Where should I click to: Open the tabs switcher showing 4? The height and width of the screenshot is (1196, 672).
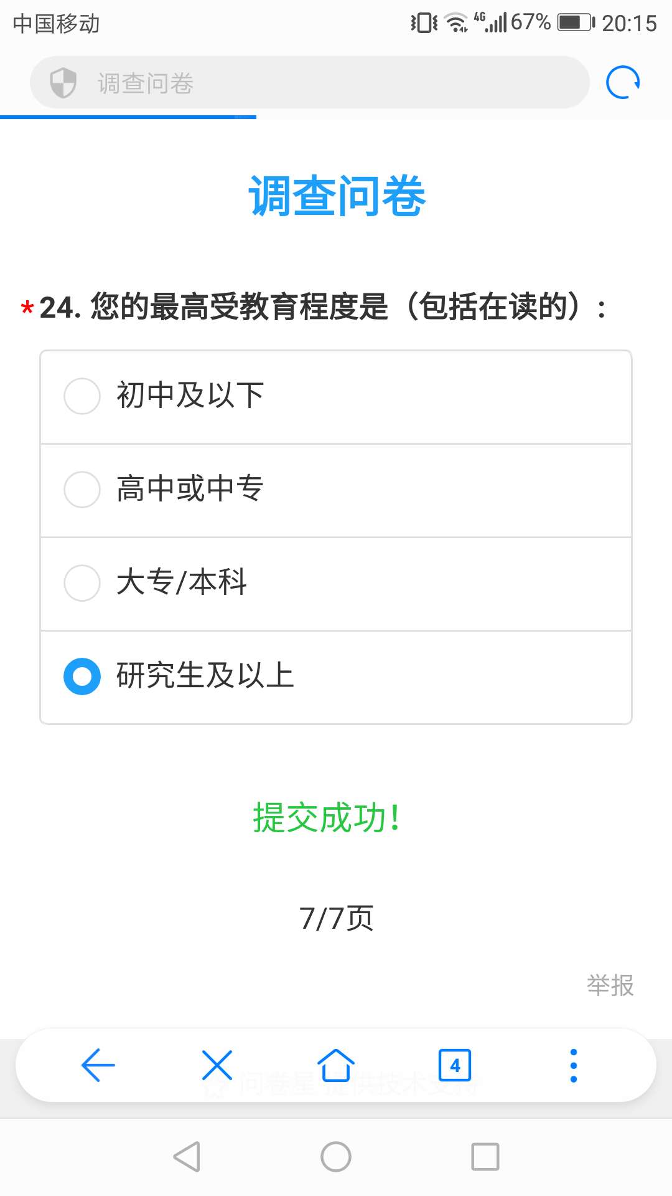coord(455,1065)
